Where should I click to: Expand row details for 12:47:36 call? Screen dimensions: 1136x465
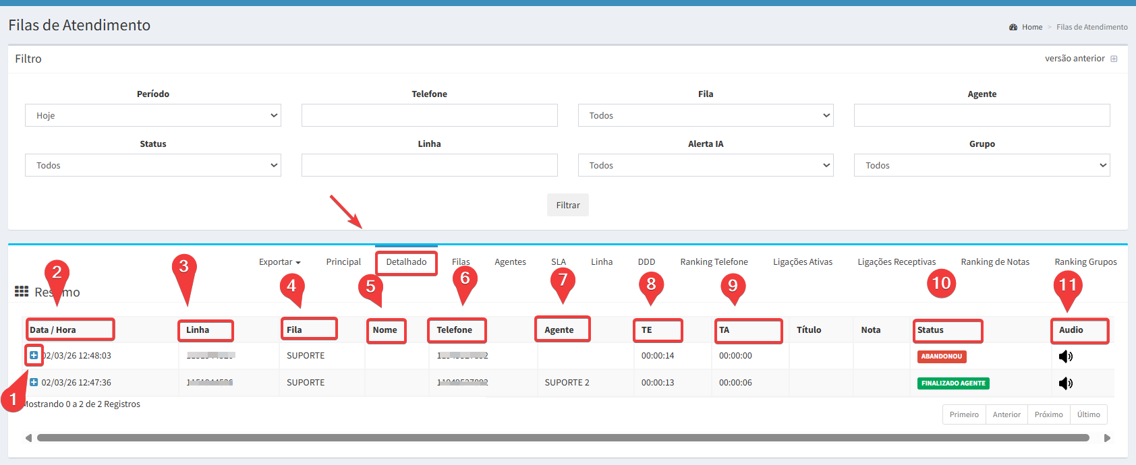point(34,382)
